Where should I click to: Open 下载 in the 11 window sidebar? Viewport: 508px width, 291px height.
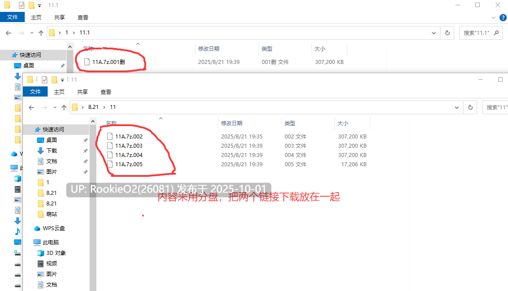click(x=52, y=150)
